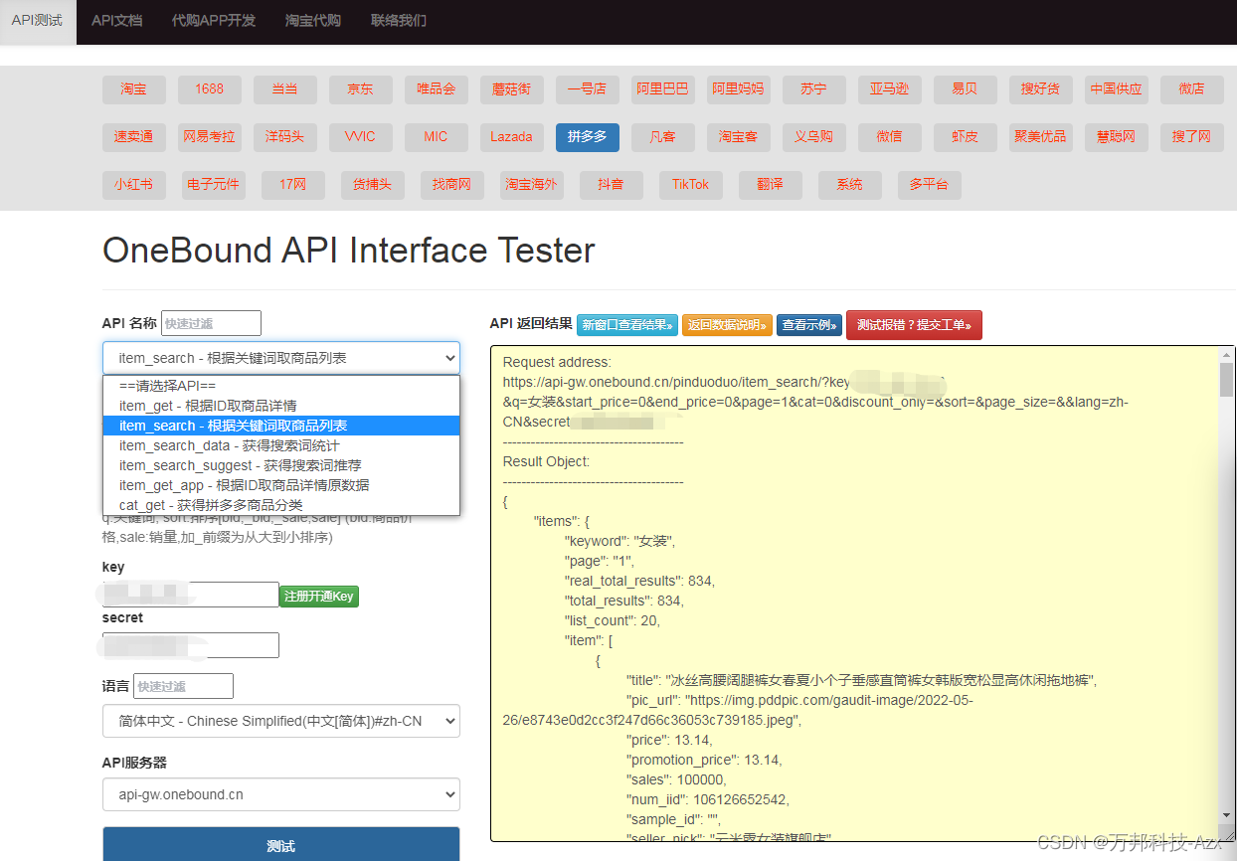
Task: Focus the key input field
Action: pos(191,595)
